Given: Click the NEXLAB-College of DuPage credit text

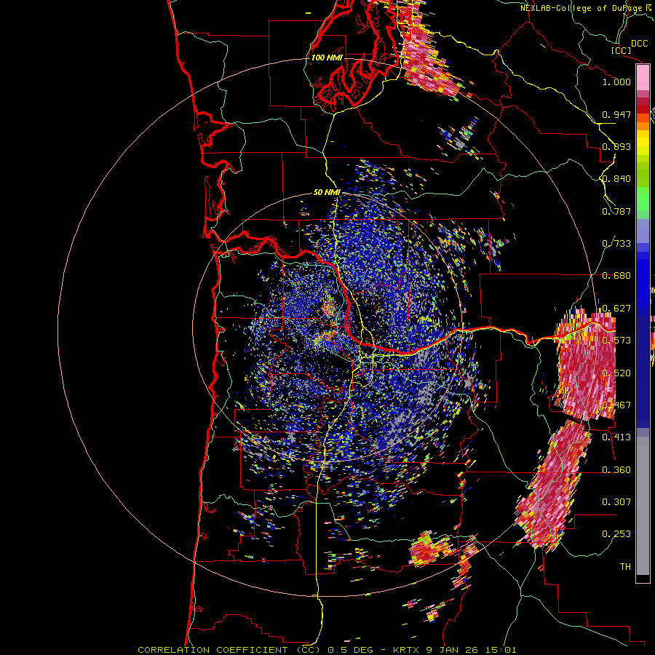Looking at the screenshot, I should click(x=587, y=8).
